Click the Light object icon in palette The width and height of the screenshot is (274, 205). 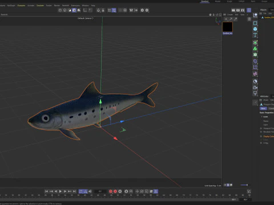[255, 93]
